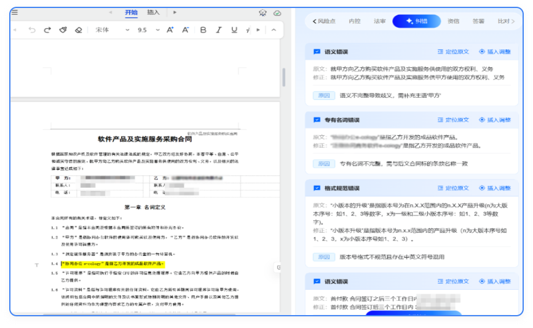
Task: Increase font size with A+ icon
Action: (x=170, y=30)
